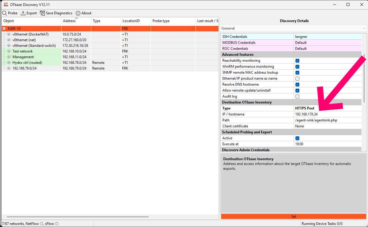Select the NetFlow radio indicator
This screenshot has width=368, height=227.
[41, 224]
